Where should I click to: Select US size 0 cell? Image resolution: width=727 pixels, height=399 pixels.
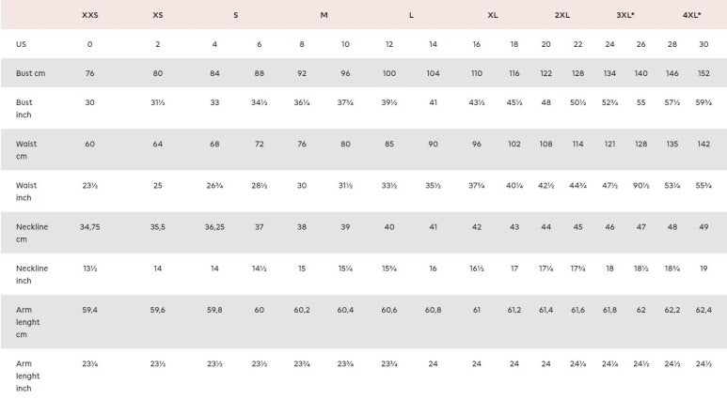click(x=90, y=44)
